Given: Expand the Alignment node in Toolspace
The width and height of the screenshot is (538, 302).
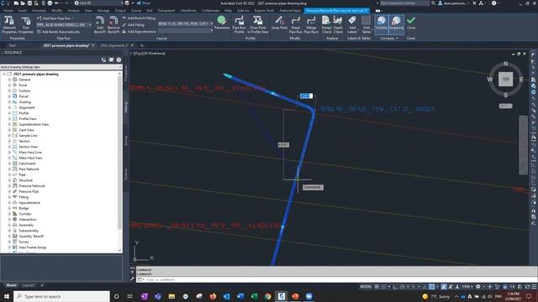Looking at the screenshot, I should 9,107.
